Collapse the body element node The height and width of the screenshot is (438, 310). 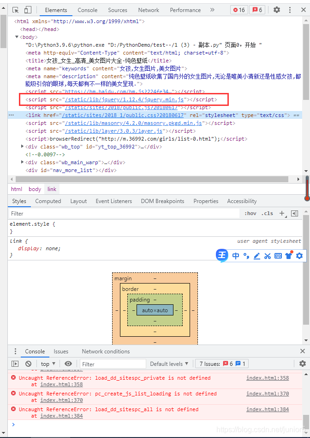tap(17, 37)
